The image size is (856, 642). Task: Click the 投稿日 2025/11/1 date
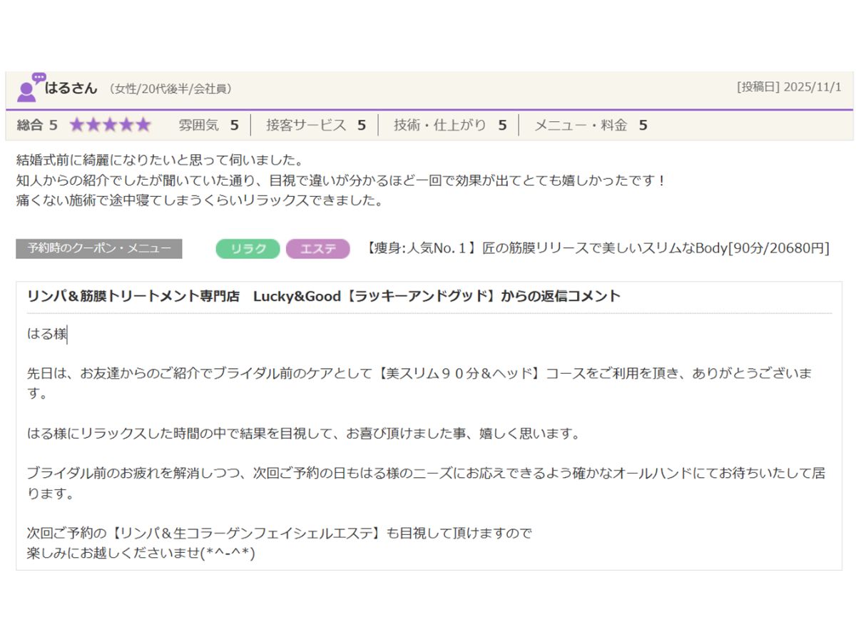[789, 87]
